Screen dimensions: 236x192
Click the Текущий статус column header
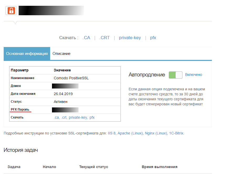coord(93,167)
